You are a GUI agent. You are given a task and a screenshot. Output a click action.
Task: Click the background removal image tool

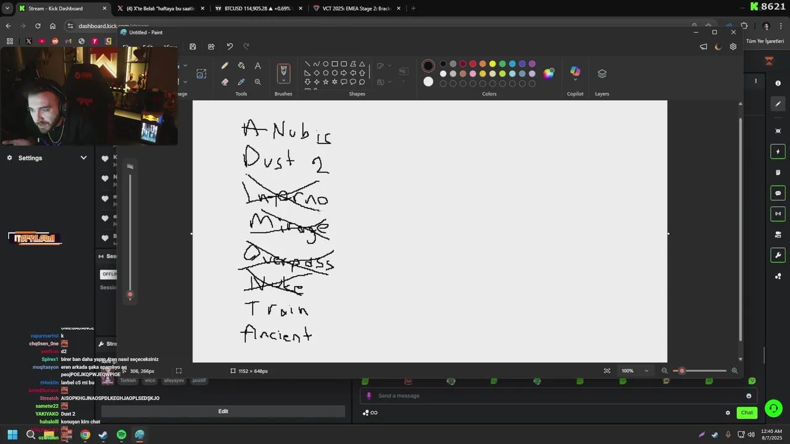[201, 73]
